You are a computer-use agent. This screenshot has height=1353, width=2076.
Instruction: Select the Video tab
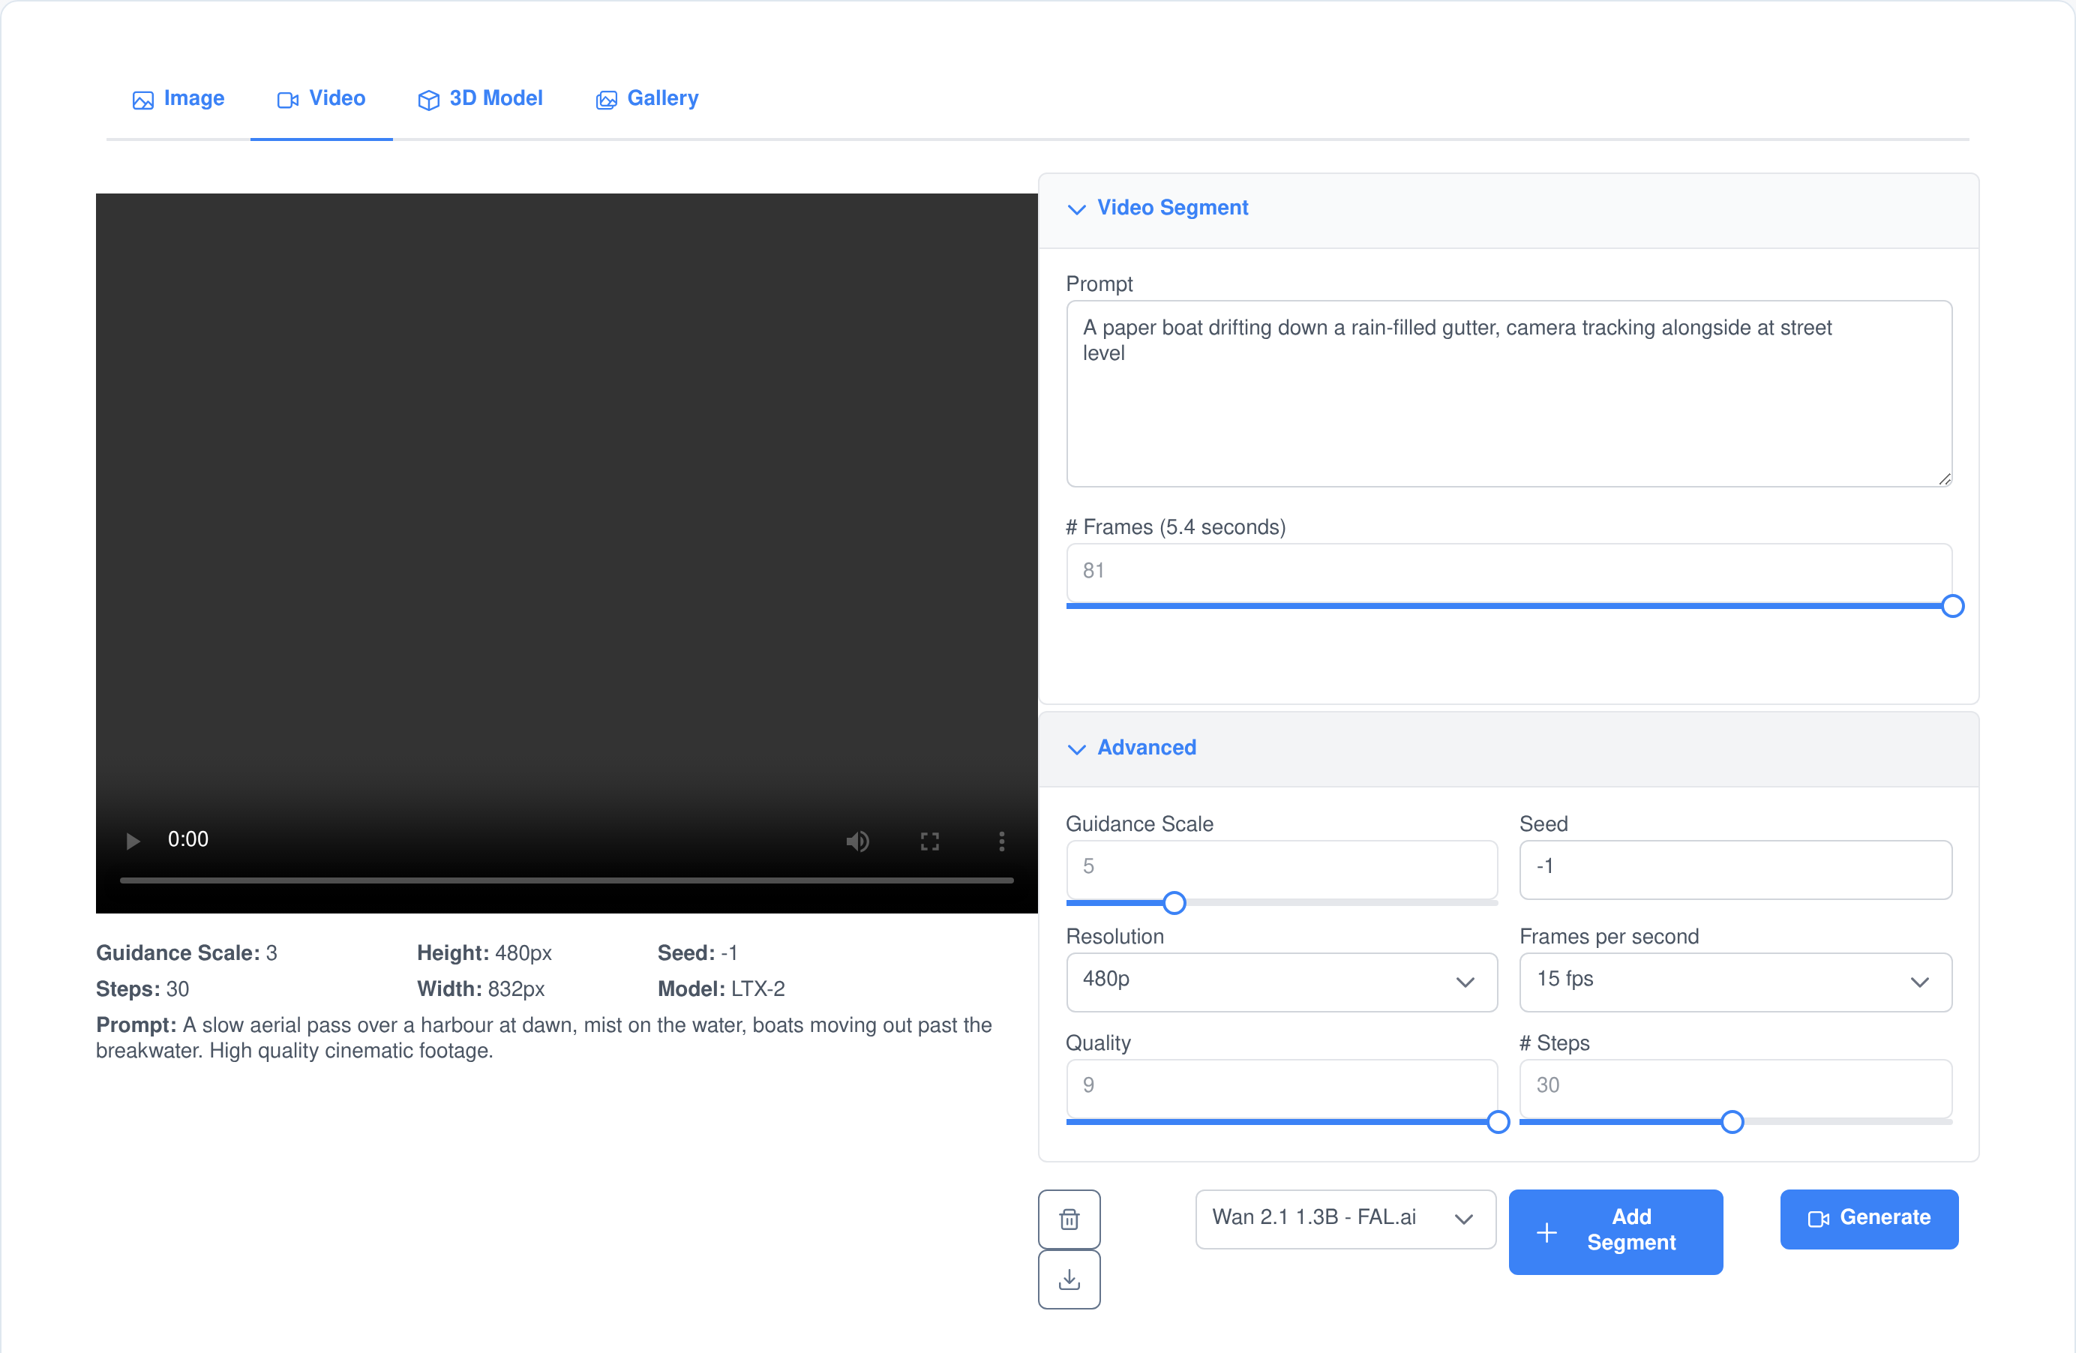coord(321,98)
